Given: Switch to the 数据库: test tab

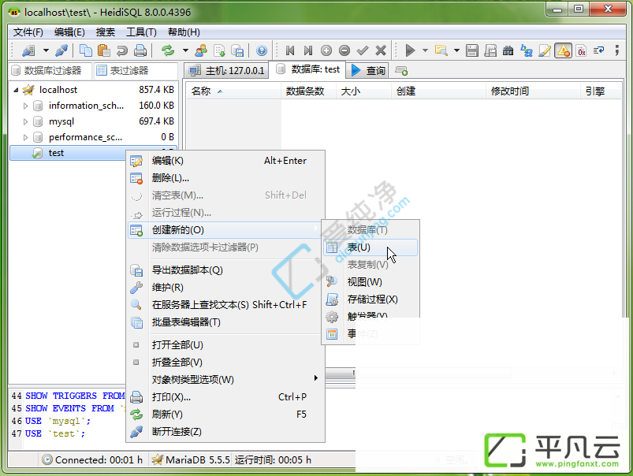Looking at the screenshot, I should (308, 70).
